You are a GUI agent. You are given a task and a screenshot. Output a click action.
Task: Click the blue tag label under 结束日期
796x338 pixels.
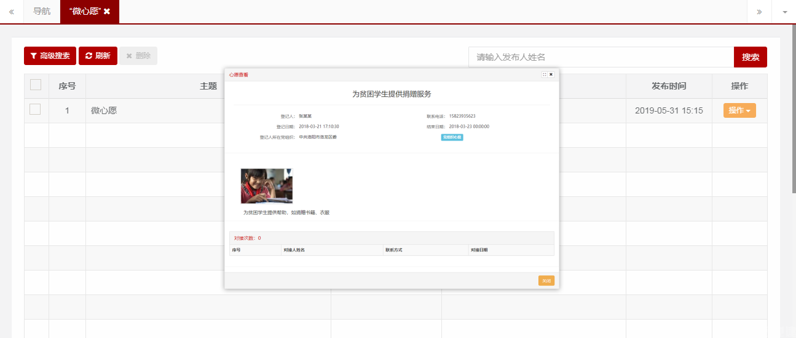(452, 137)
